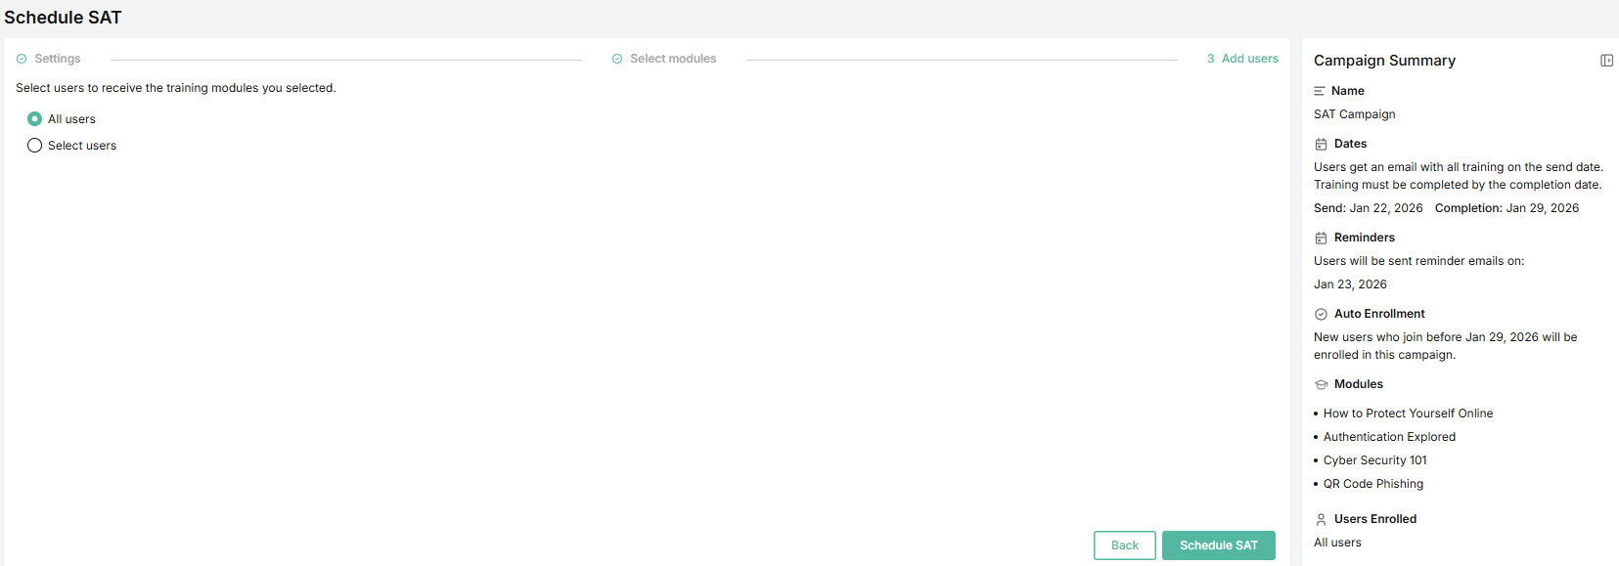This screenshot has height=566, width=1619.
Task: Choose the Select users radio button
Action: [x=35, y=146]
